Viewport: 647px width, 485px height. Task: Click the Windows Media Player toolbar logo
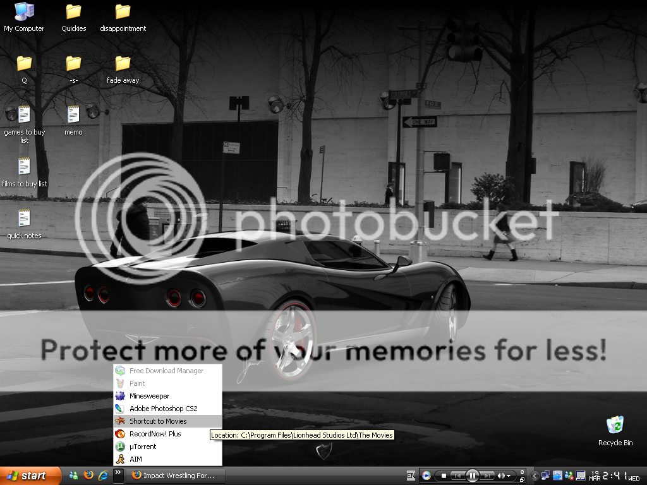click(x=426, y=476)
